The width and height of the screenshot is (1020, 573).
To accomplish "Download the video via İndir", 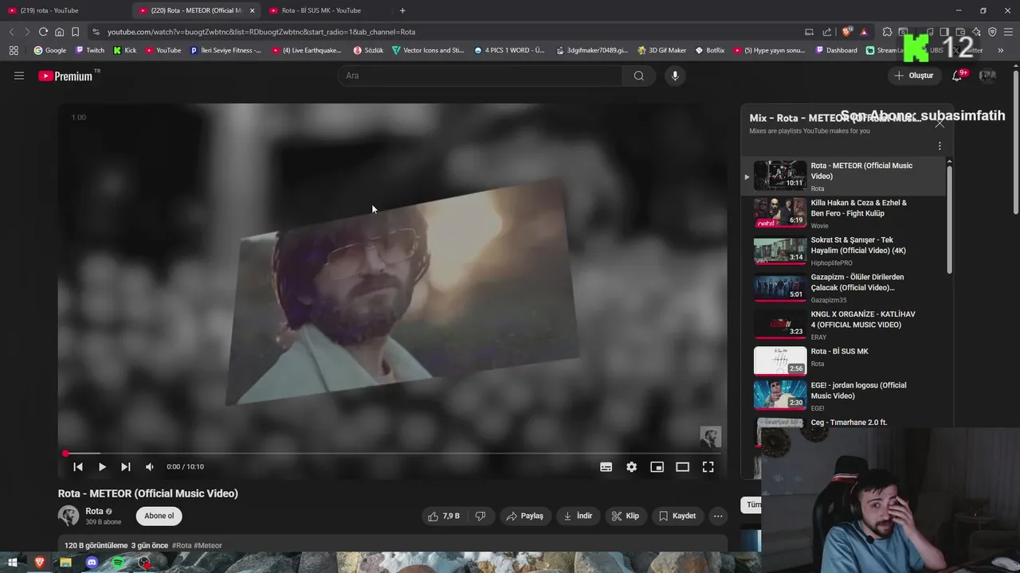I will coord(578,516).
